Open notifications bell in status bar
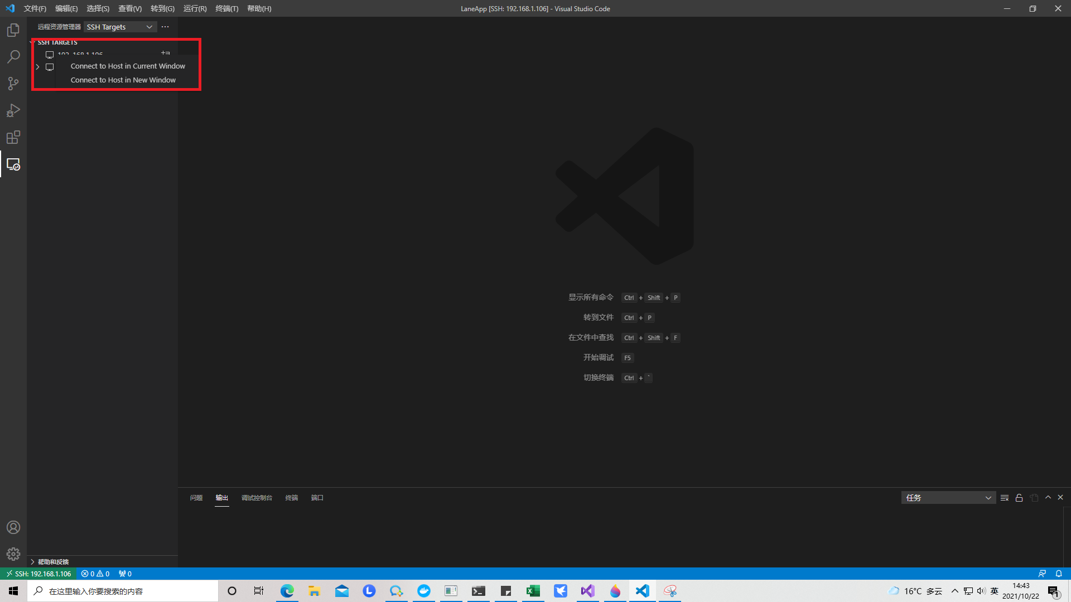Image resolution: width=1071 pixels, height=602 pixels. (1059, 574)
